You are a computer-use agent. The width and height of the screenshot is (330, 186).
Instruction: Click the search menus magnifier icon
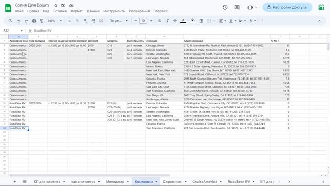[10, 21]
